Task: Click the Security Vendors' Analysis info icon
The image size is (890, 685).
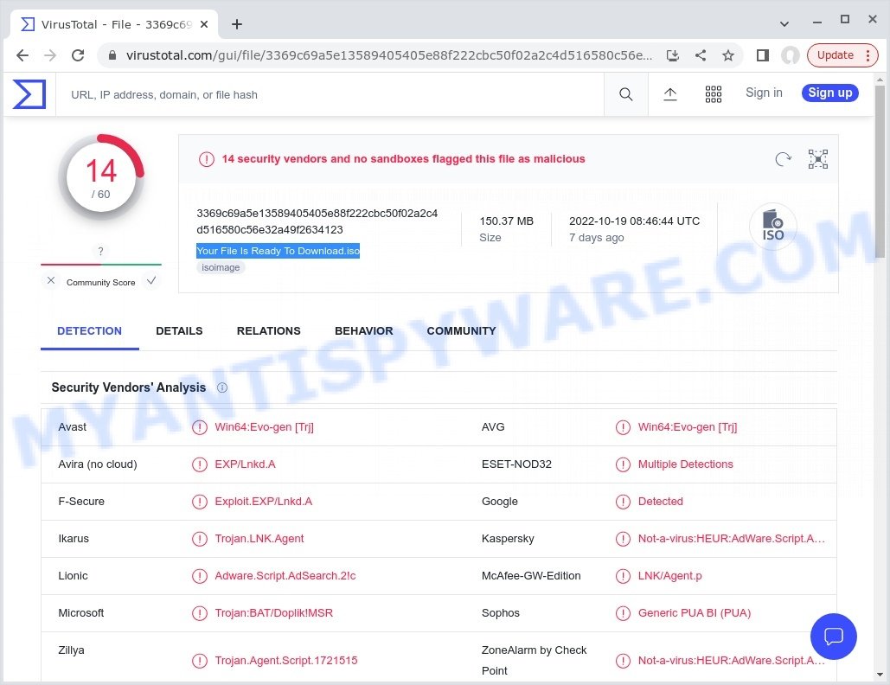Action: tap(222, 387)
